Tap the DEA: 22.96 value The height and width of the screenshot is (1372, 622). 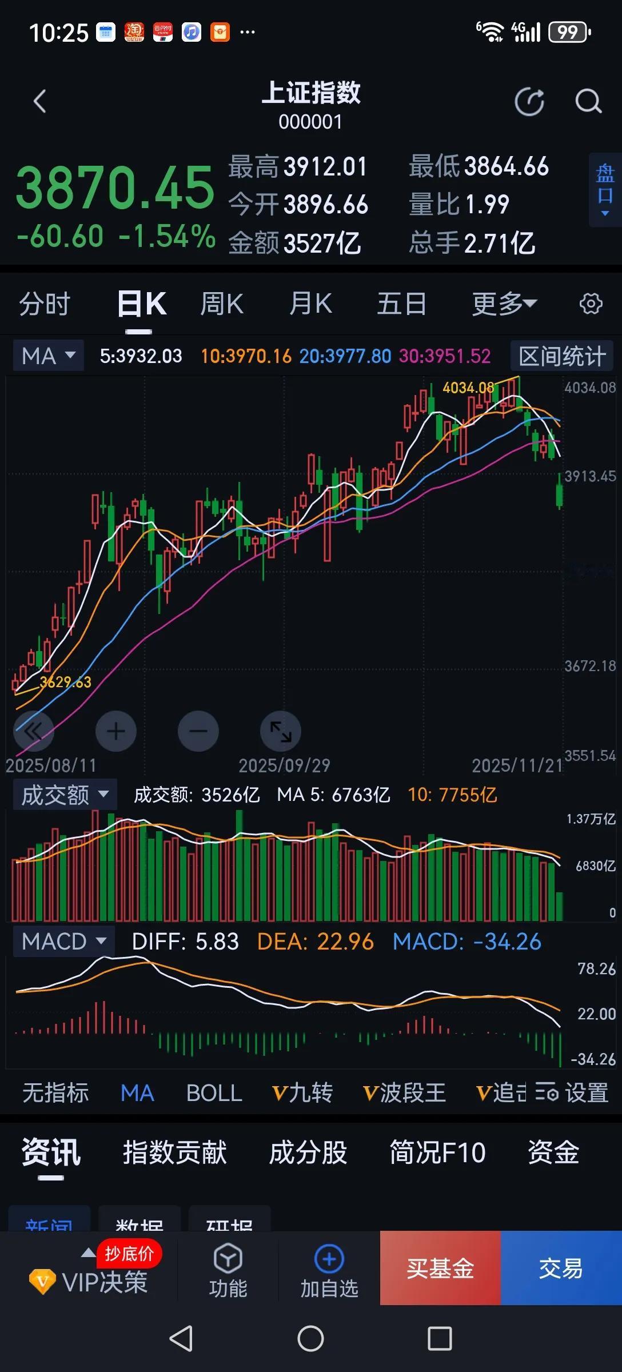[x=315, y=941]
